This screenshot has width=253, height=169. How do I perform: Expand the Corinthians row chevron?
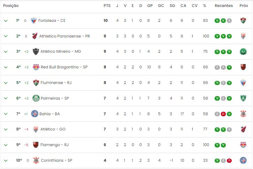6,160
